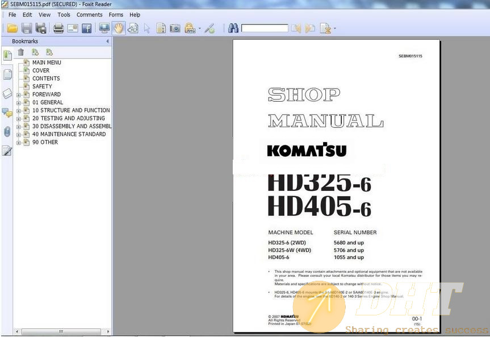The height and width of the screenshot is (337, 490).
Task: Expand the 01 GENERAL bookmark node
Action: pos(18,103)
